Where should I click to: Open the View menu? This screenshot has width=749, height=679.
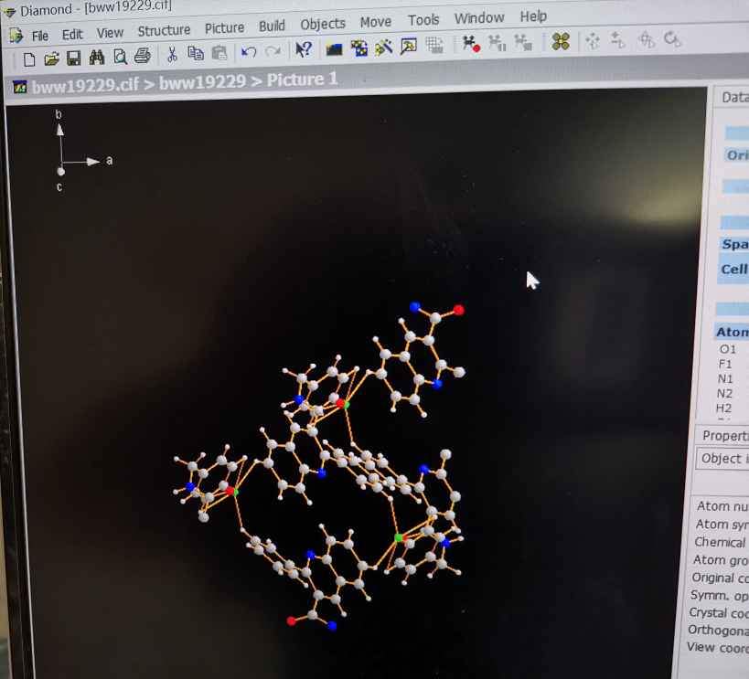click(x=110, y=33)
